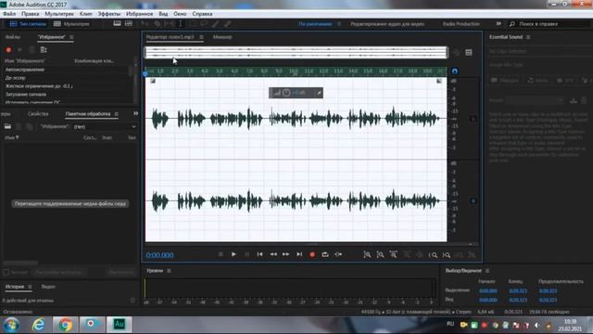This screenshot has height=334, width=593.
Task: Start recording in transport bar
Action: click(312, 254)
